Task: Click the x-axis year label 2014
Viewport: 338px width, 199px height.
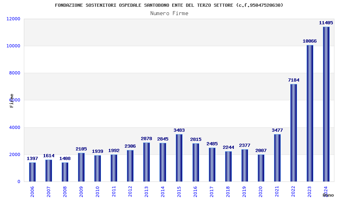Action: click(x=163, y=192)
